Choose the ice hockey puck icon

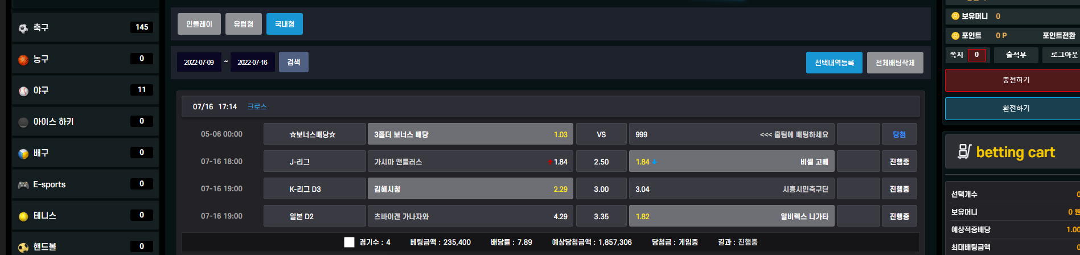23,122
